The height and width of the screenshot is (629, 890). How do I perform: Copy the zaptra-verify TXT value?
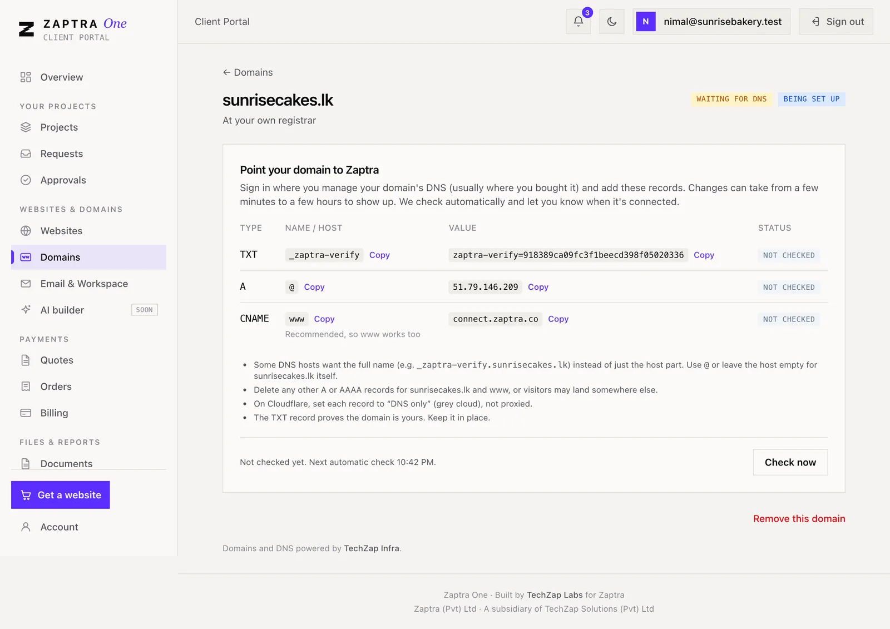click(x=704, y=255)
